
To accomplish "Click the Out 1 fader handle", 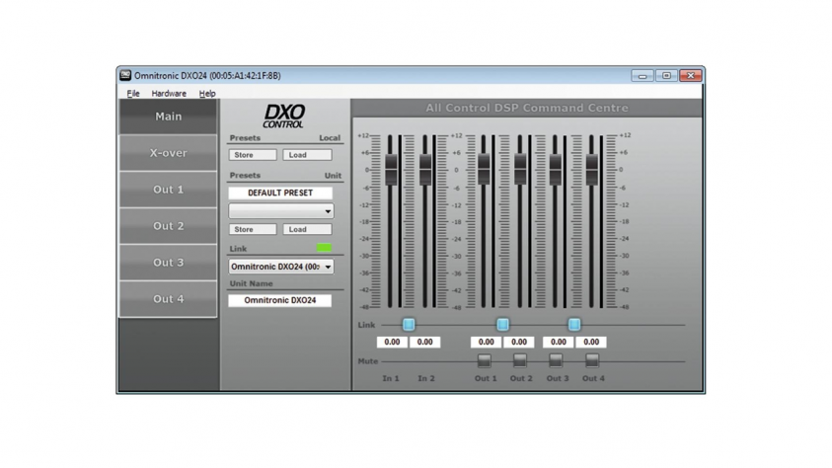I will [x=484, y=170].
